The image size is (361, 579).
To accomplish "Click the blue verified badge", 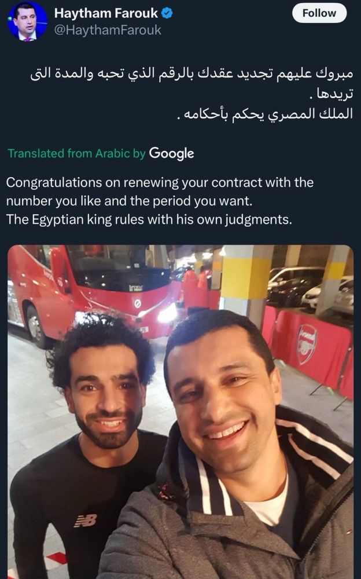I will (167, 13).
